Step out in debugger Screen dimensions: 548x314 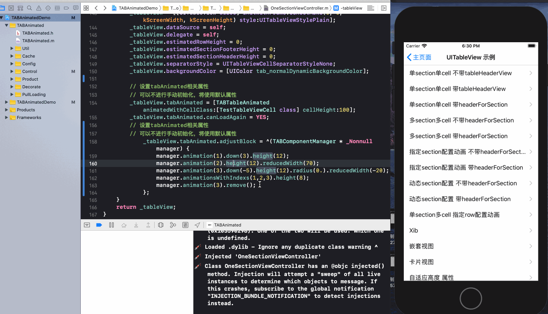[148, 225]
